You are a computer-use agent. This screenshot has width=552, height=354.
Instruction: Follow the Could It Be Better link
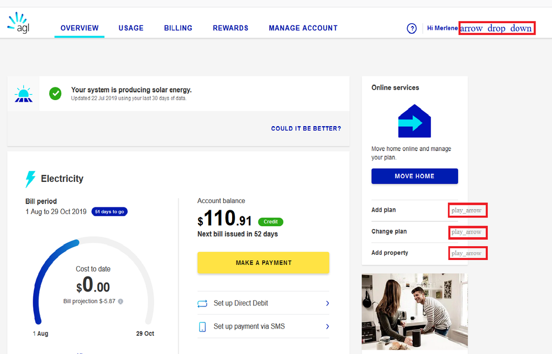tap(306, 128)
